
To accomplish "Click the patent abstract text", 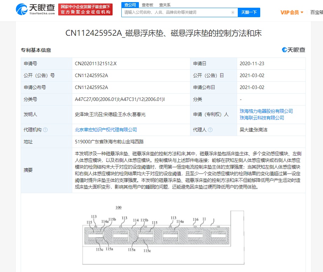I will (188, 170).
